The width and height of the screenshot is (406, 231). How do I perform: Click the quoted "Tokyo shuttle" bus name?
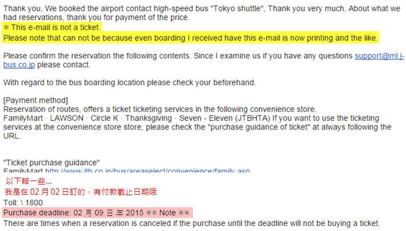[238, 9]
